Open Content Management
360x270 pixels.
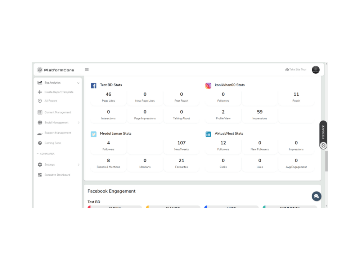58,112
